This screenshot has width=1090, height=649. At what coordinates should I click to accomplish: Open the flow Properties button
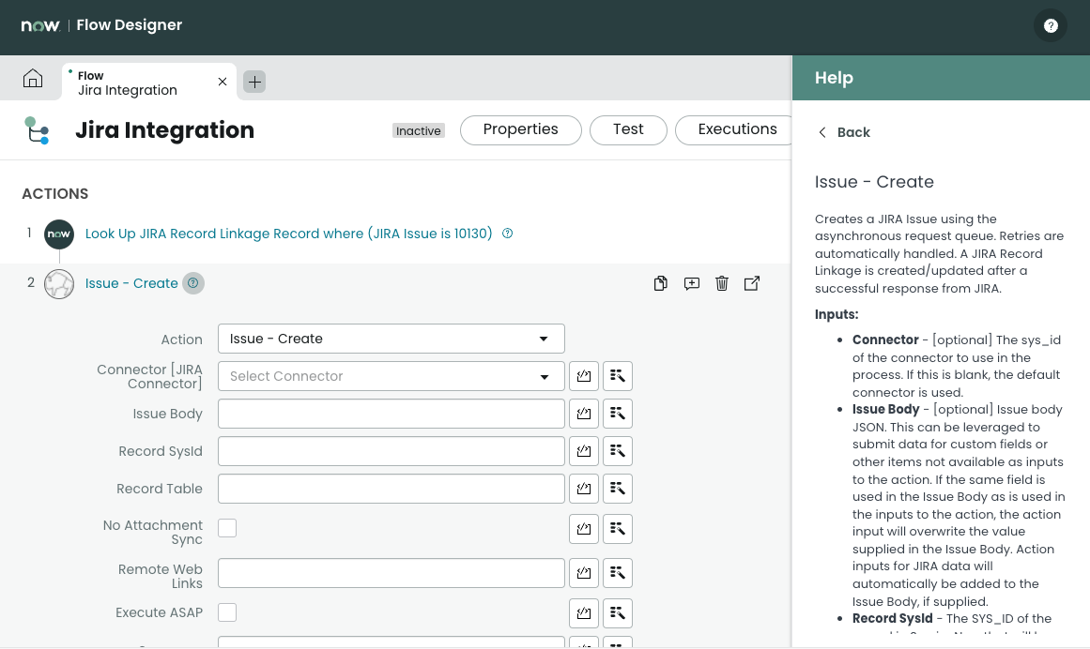tap(520, 130)
